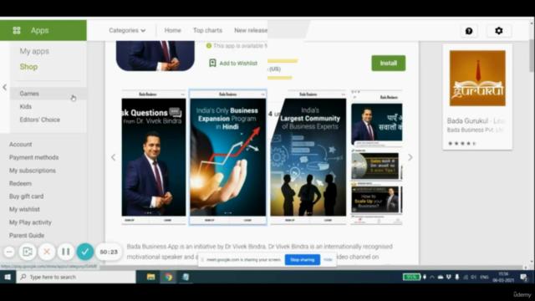The image size is (535, 301).
Task: Open the help question mark icon
Action: click(469, 31)
